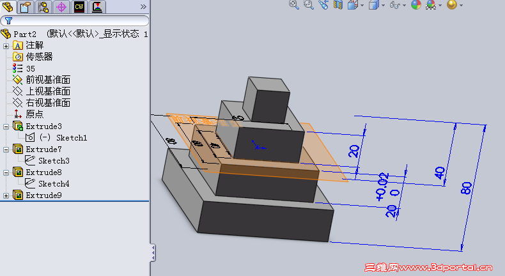Select the Extrude9 feature
Viewport: 505px width, 276px height.
tap(43, 195)
